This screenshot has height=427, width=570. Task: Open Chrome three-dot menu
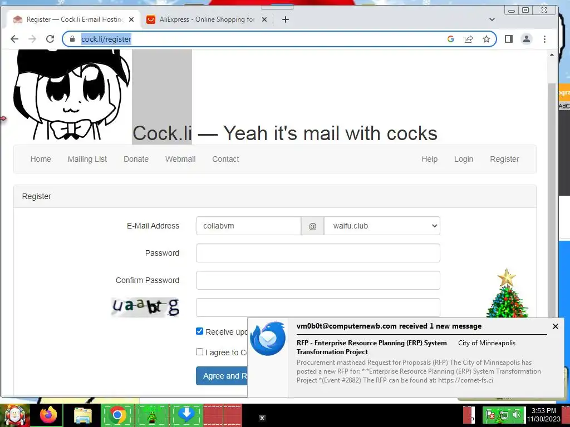pyautogui.click(x=544, y=39)
